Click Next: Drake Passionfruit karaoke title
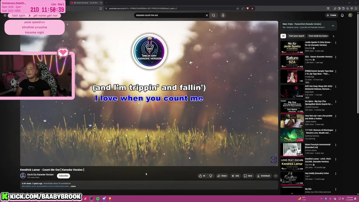The width and height of the screenshot is (359, 202). [302, 24]
